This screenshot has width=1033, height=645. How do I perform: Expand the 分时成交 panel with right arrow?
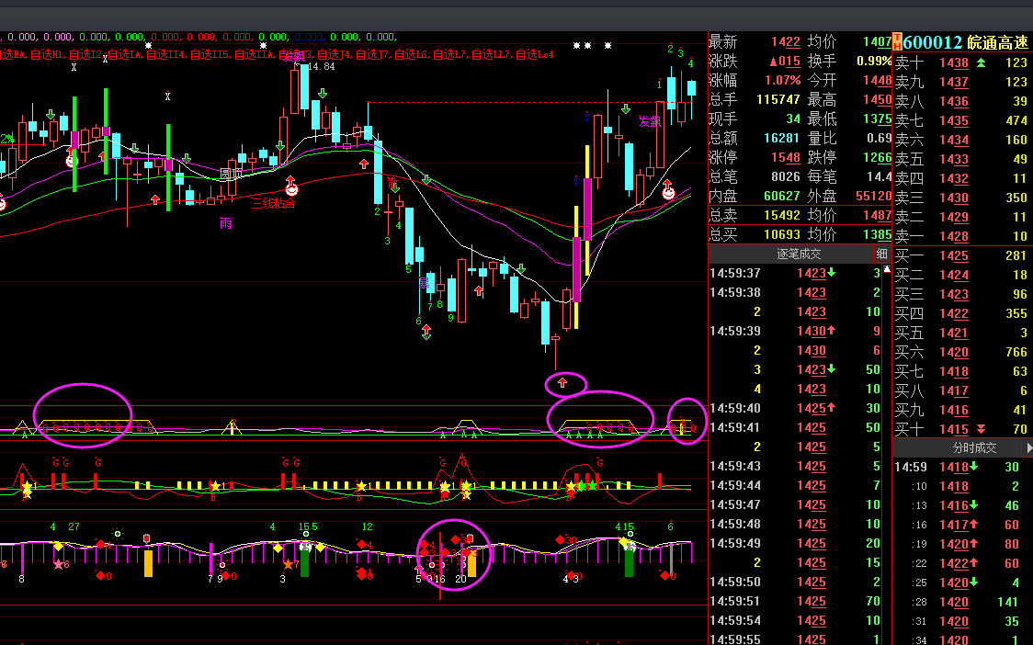(x=1028, y=448)
